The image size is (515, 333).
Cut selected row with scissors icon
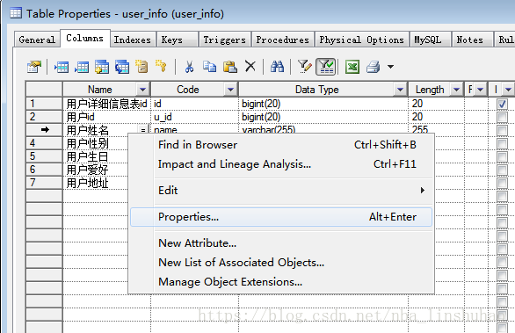[x=189, y=67]
